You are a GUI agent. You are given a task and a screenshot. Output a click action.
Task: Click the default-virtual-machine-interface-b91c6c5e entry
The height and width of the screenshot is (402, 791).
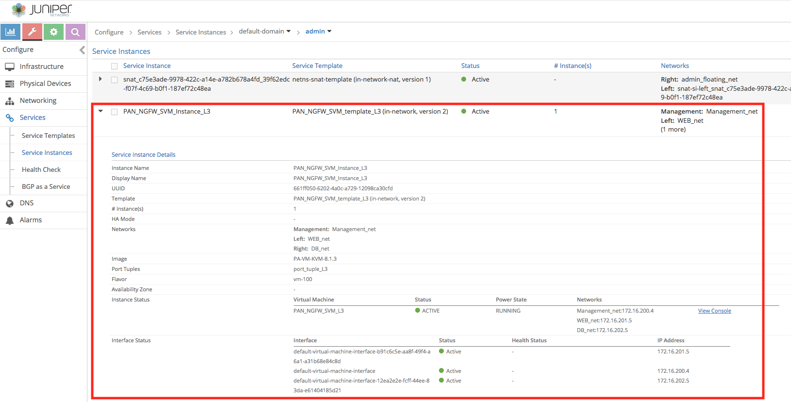pos(362,356)
